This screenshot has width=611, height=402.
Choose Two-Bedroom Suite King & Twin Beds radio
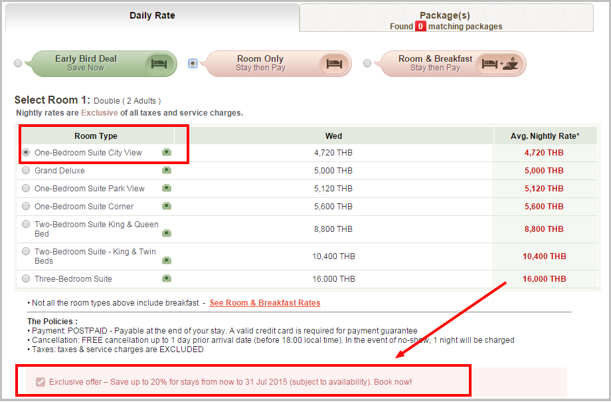pos(26,251)
